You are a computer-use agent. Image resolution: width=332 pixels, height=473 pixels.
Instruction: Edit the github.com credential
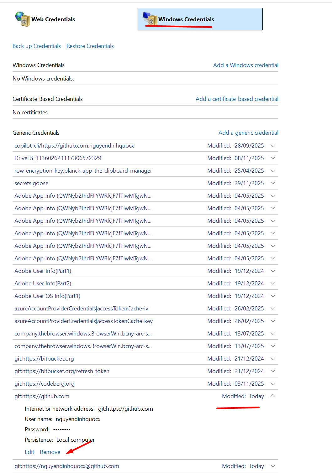point(29,452)
